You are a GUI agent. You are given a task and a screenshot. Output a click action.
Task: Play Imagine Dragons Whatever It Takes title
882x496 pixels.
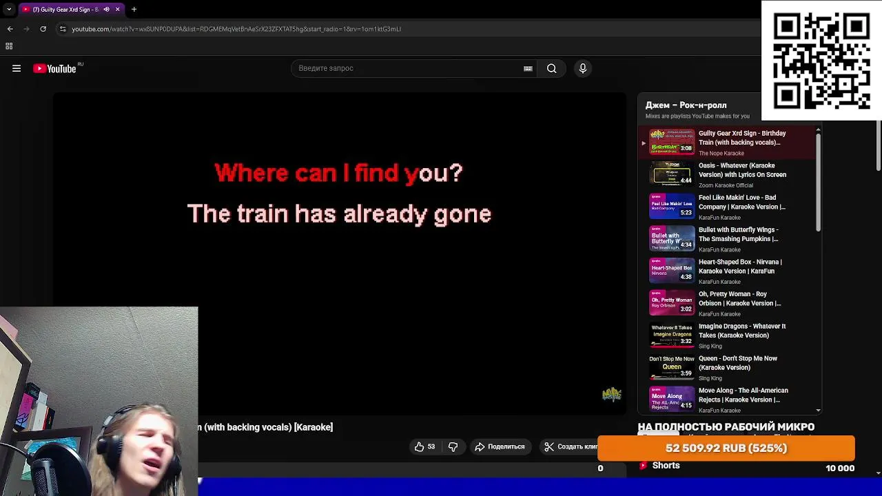coord(742,331)
